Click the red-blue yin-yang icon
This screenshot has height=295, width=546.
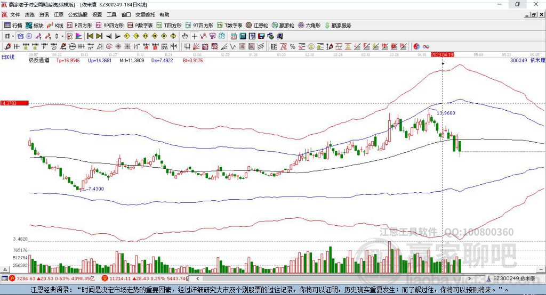[x=416, y=46]
